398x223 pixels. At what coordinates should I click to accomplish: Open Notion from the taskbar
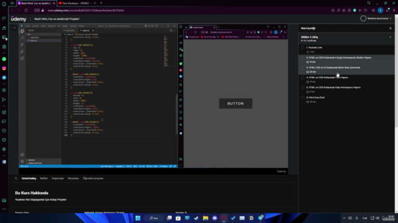pyautogui.click(x=251, y=218)
